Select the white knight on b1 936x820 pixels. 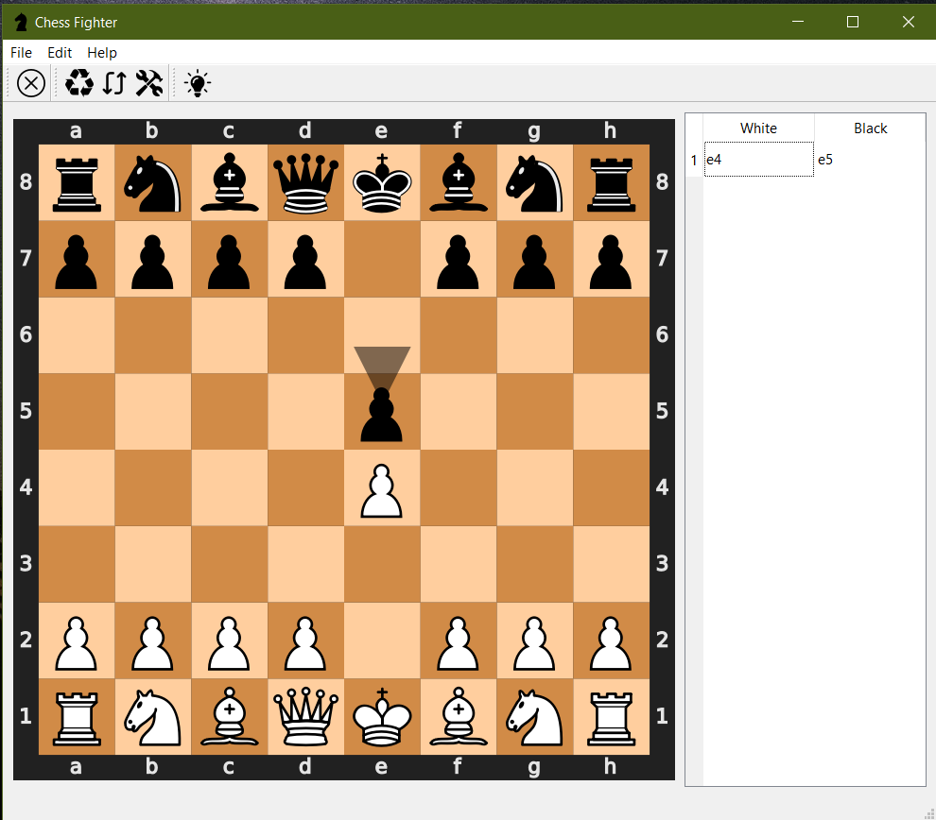(x=153, y=717)
